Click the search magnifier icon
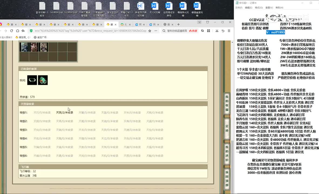This screenshot has width=319, height=194. tap(164, 31)
